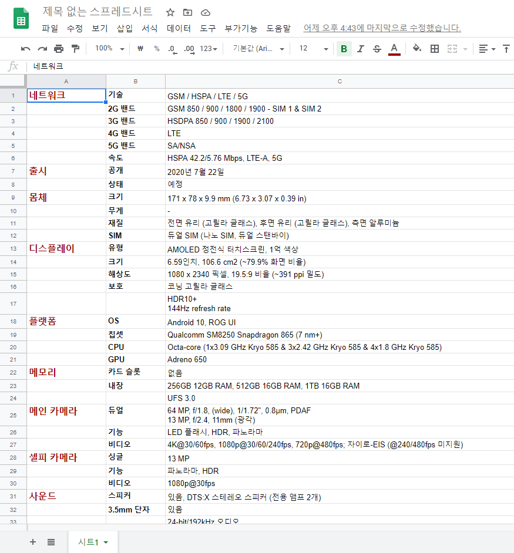Format as percent
This screenshot has width=514, height=553.
pos(157,49)
